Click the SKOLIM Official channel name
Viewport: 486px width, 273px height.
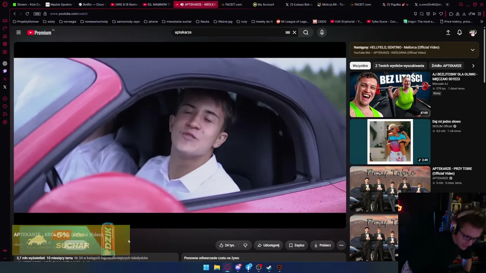pos(442,126)
